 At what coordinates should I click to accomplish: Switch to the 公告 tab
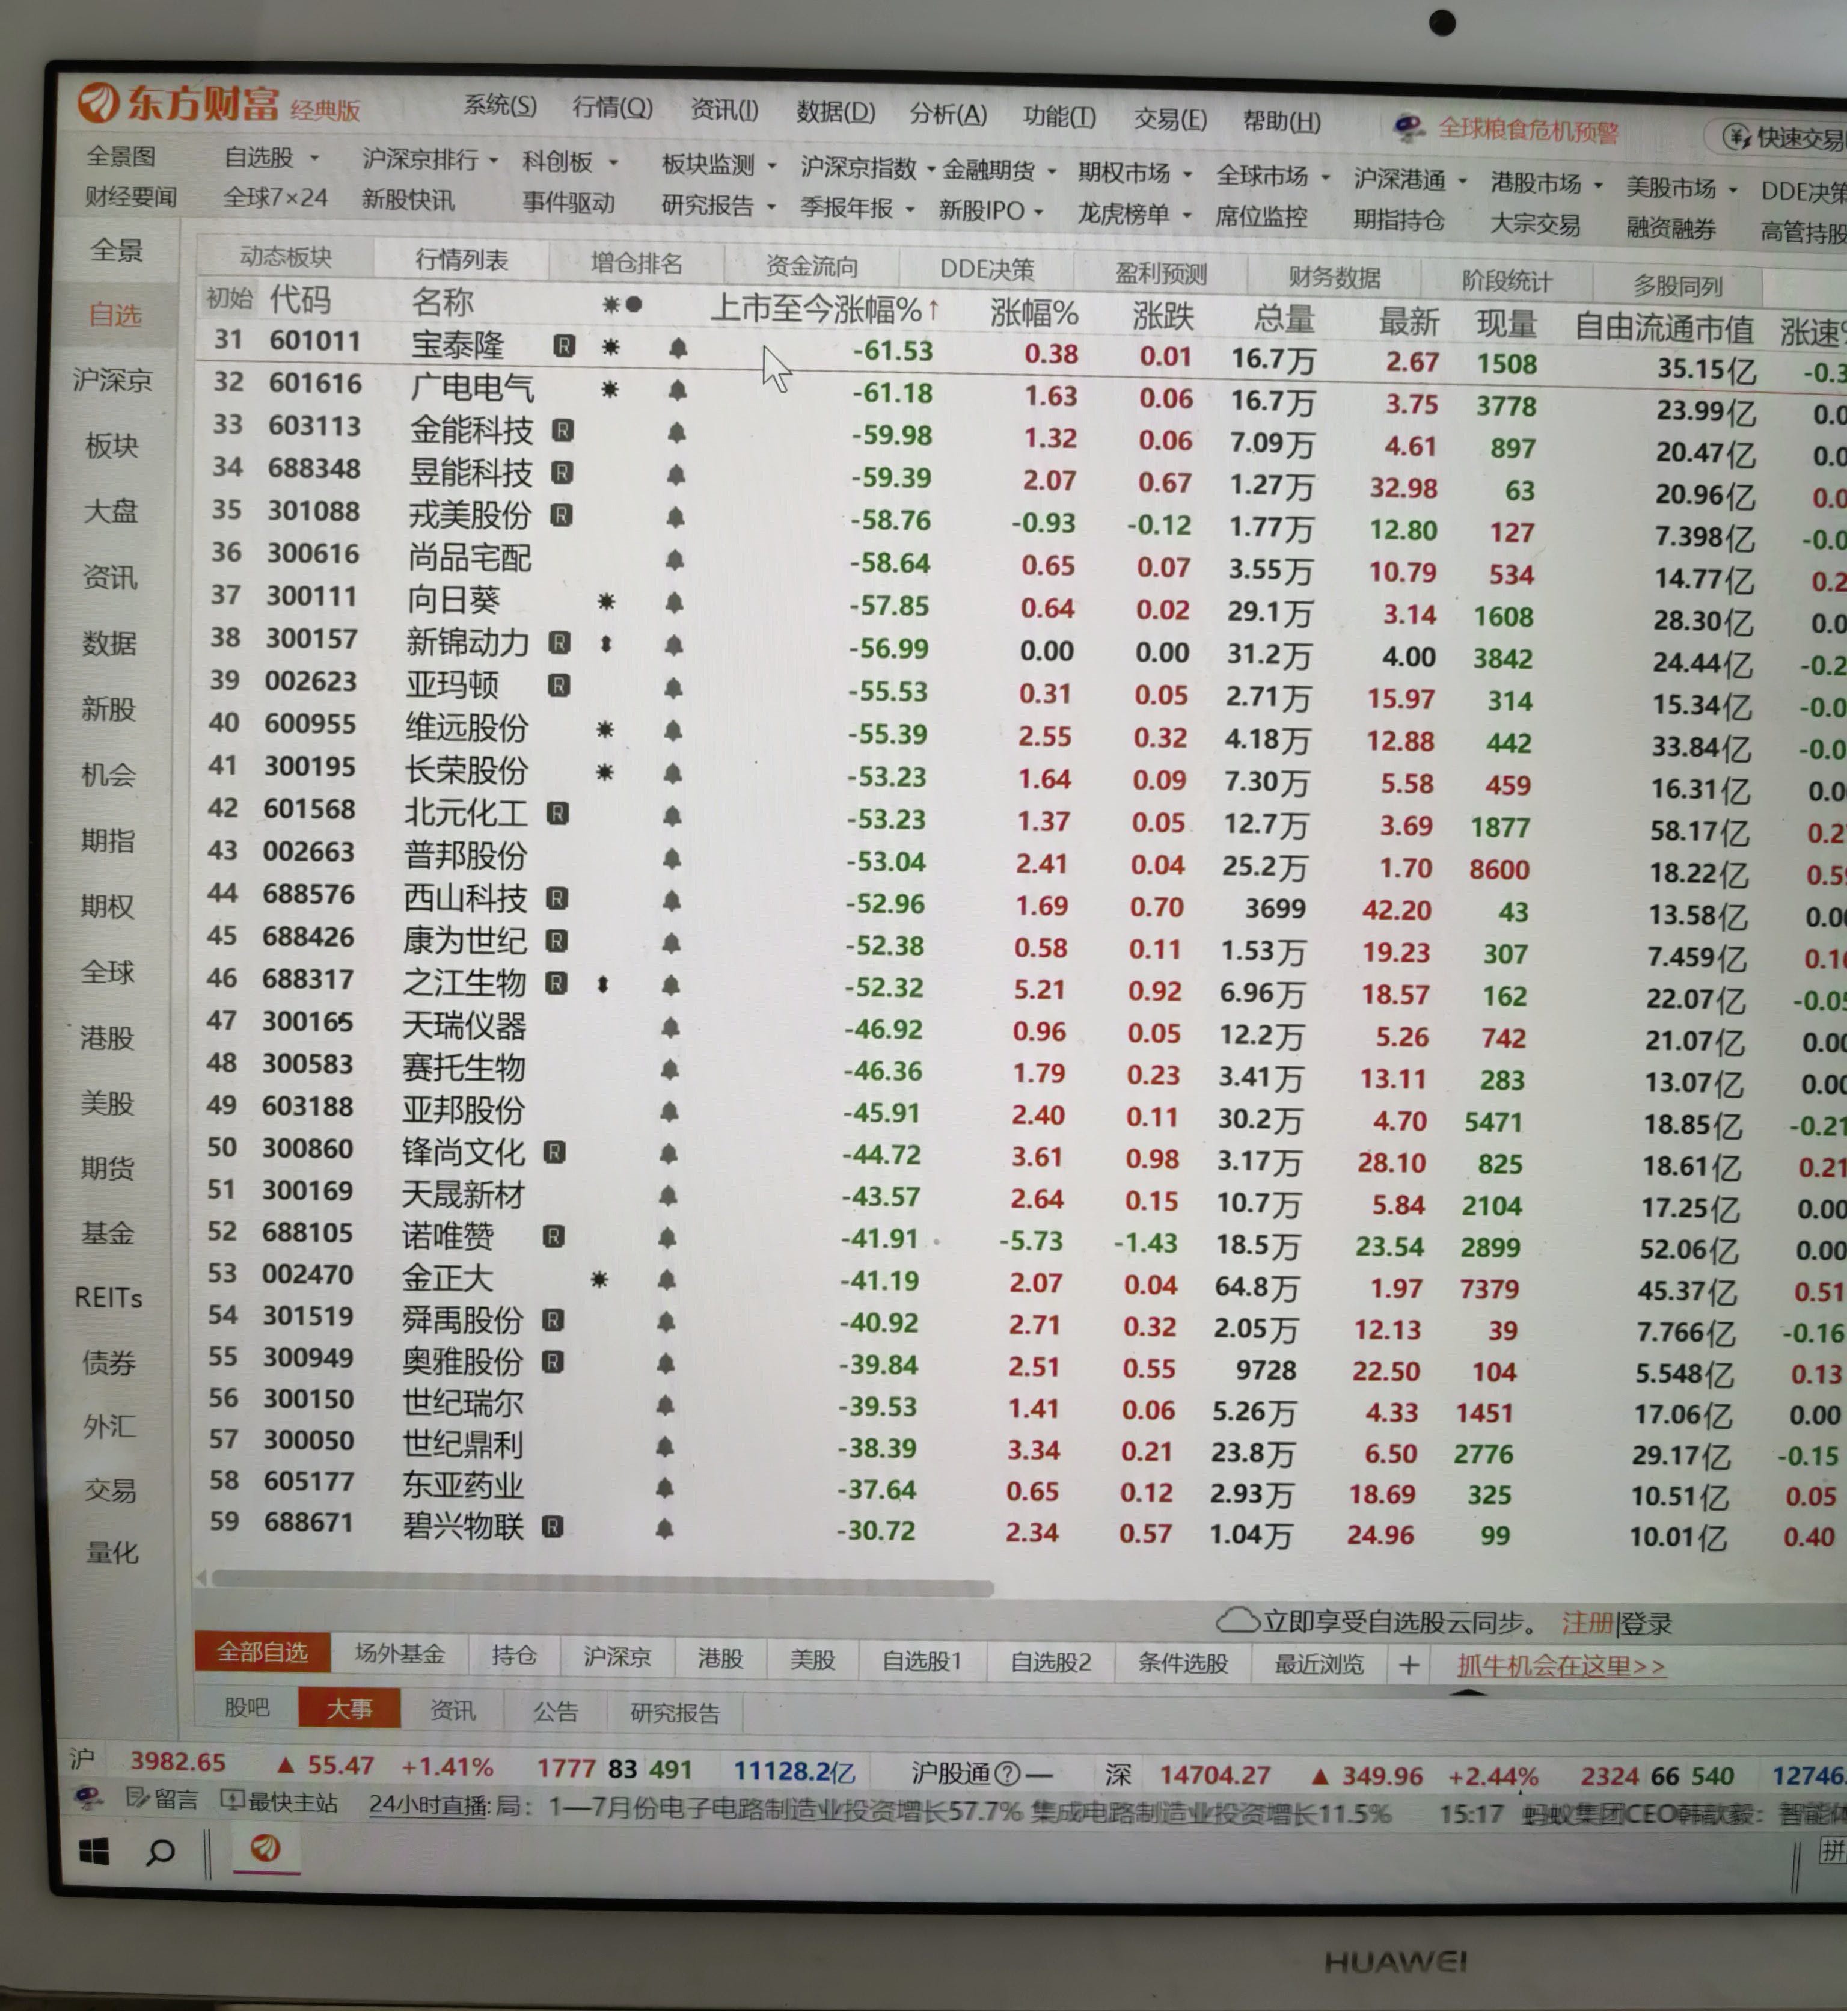[556, 1711]
